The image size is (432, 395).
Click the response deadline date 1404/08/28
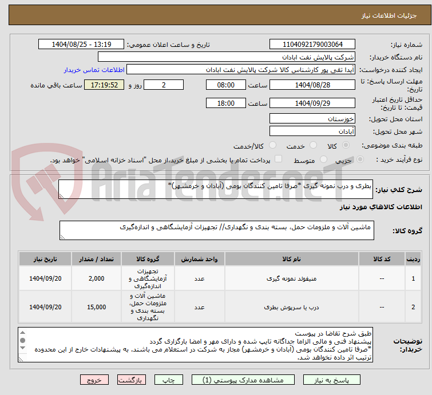312,85
